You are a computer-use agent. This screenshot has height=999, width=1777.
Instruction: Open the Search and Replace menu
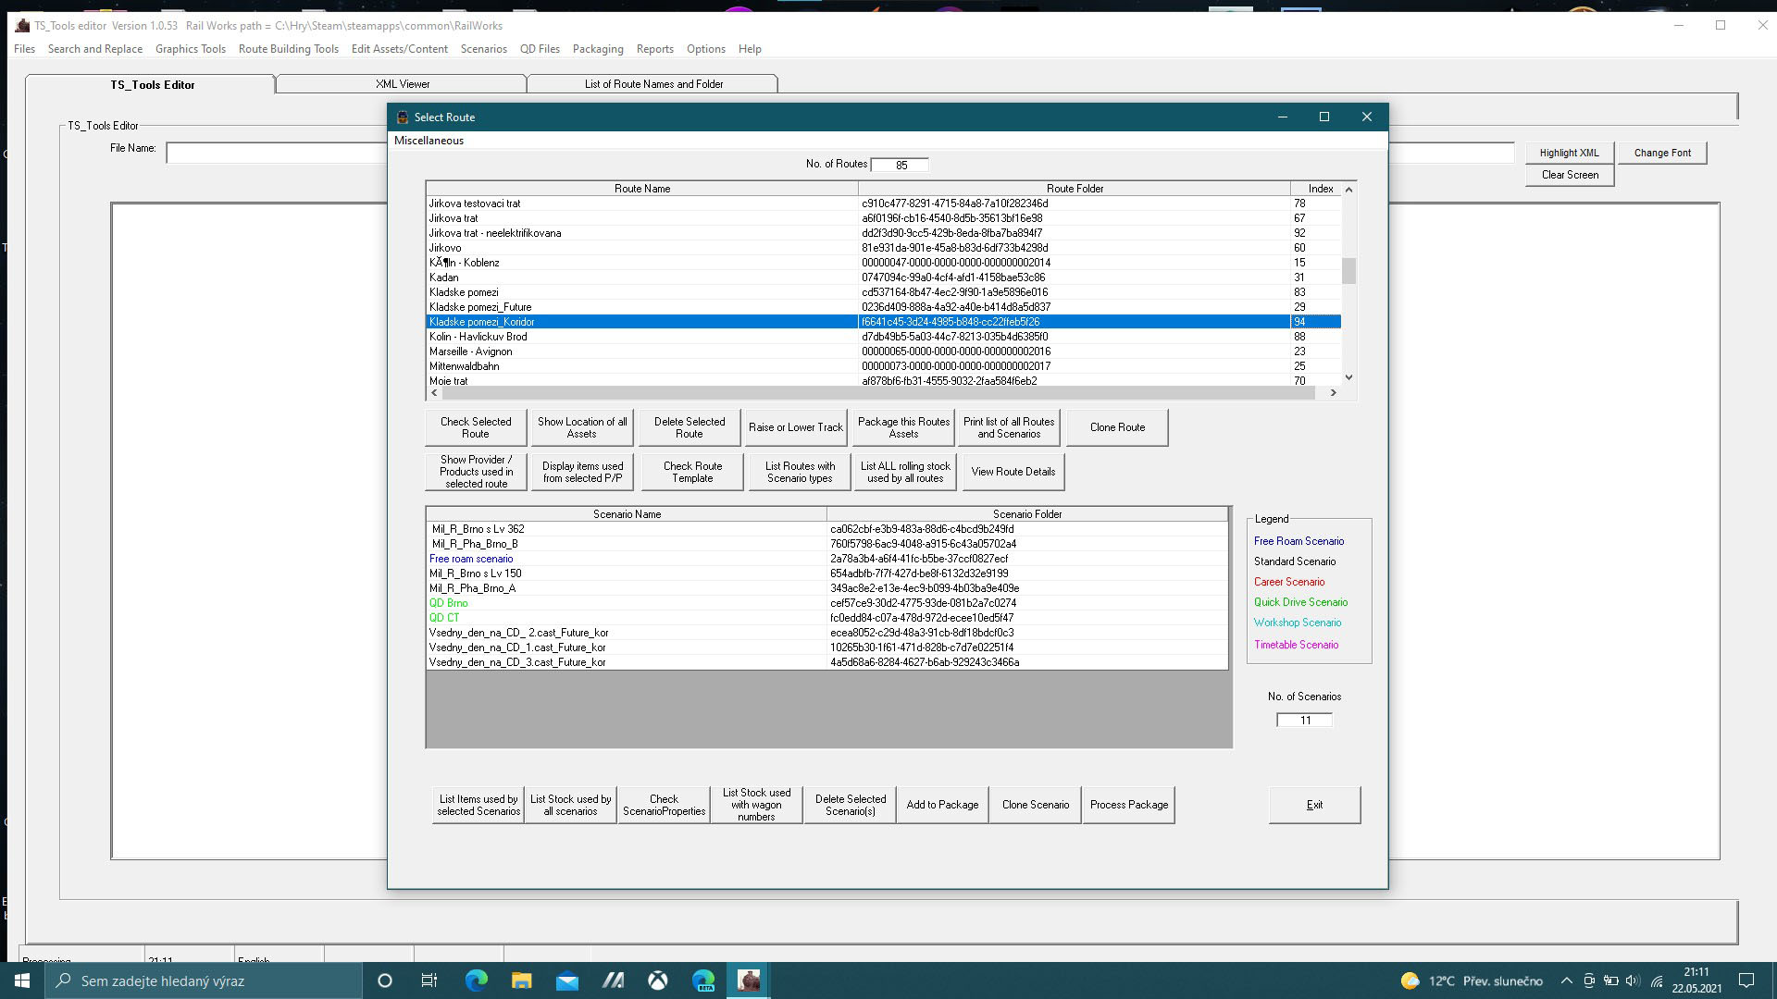click(x=95, y=49)
